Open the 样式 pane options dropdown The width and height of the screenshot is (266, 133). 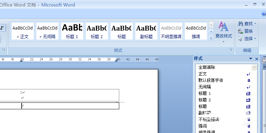[x=251, y=59]
